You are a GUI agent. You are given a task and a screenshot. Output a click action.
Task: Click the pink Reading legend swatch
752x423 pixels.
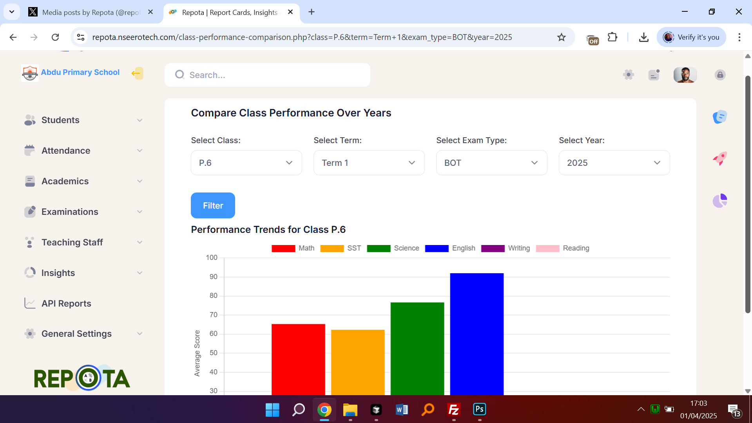coord(547,249)
